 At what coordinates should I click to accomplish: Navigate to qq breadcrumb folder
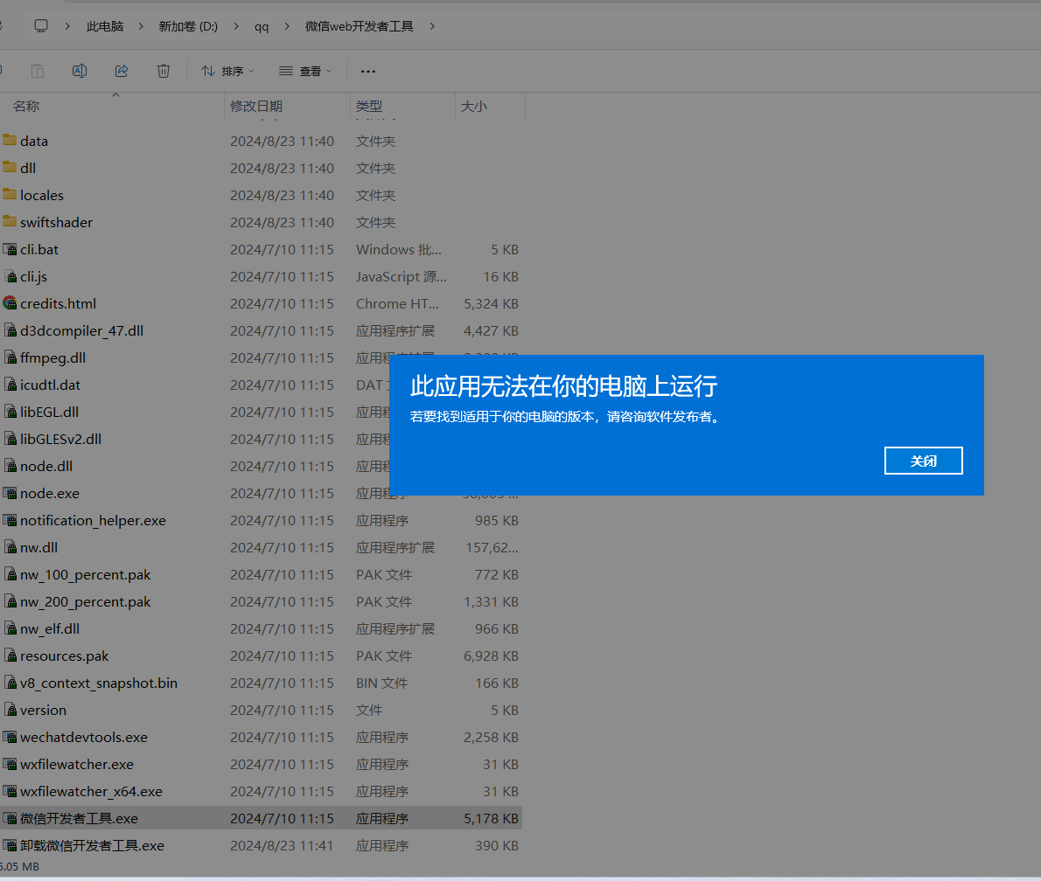pyautogui.click(x=262, y=26)
